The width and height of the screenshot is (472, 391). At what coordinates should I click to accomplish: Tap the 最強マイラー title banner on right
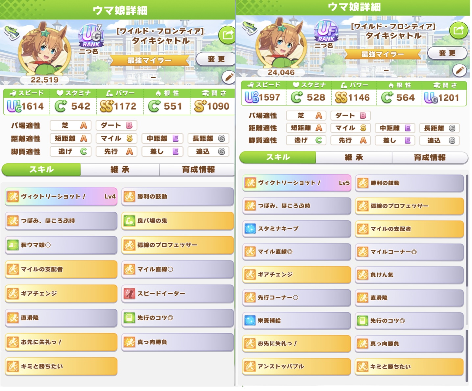[x=383, y=54]
